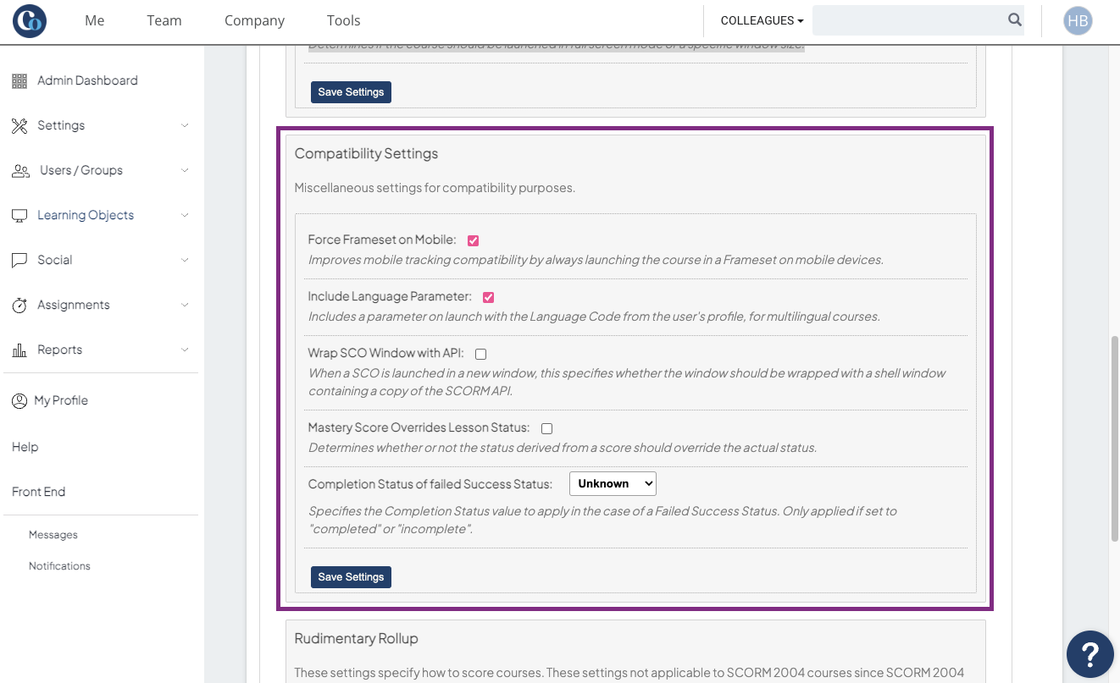Open the Team top menu
1120x683 pixels.
[164, 20]
